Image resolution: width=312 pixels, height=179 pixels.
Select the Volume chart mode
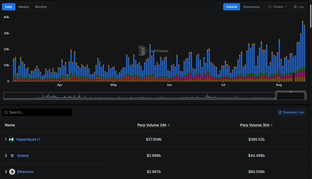click(231, 7)
